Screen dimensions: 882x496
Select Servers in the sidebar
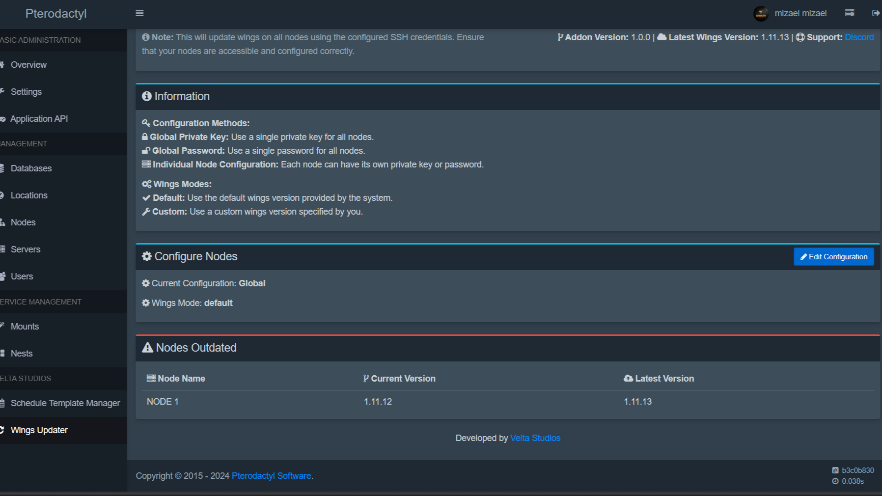tap(26, 249)
